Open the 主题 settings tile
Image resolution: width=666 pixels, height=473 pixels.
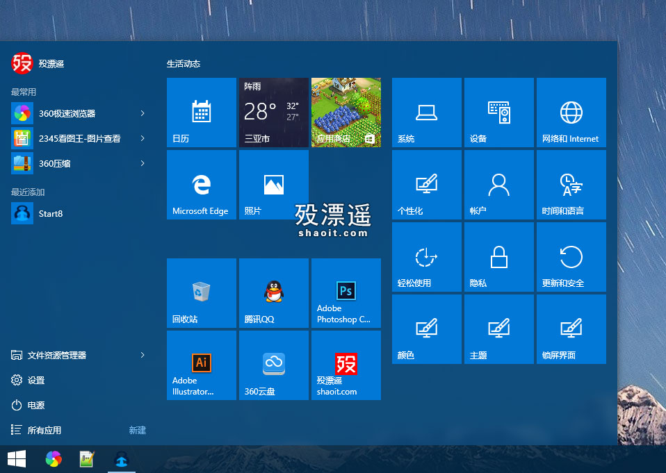click(499, 329)
